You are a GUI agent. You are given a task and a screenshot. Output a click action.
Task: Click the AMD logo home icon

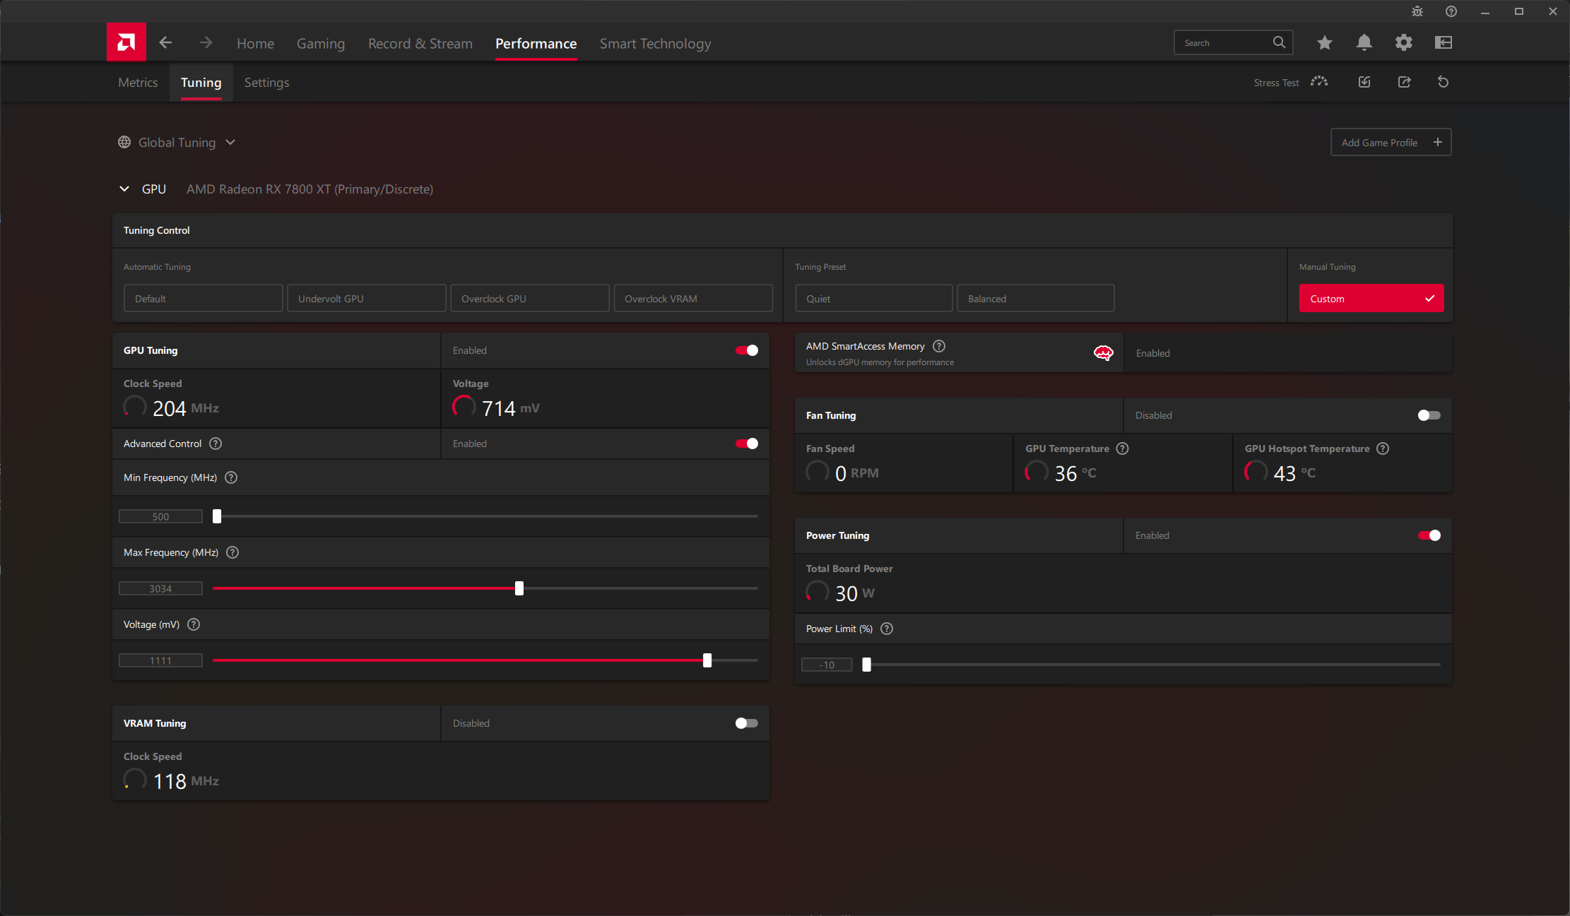point(126,42)
